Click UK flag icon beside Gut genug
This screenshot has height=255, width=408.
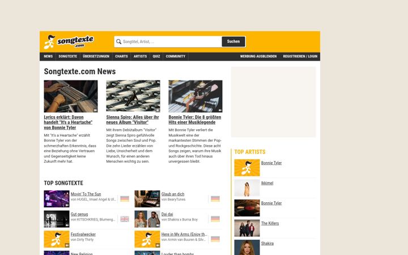(125, 219)
